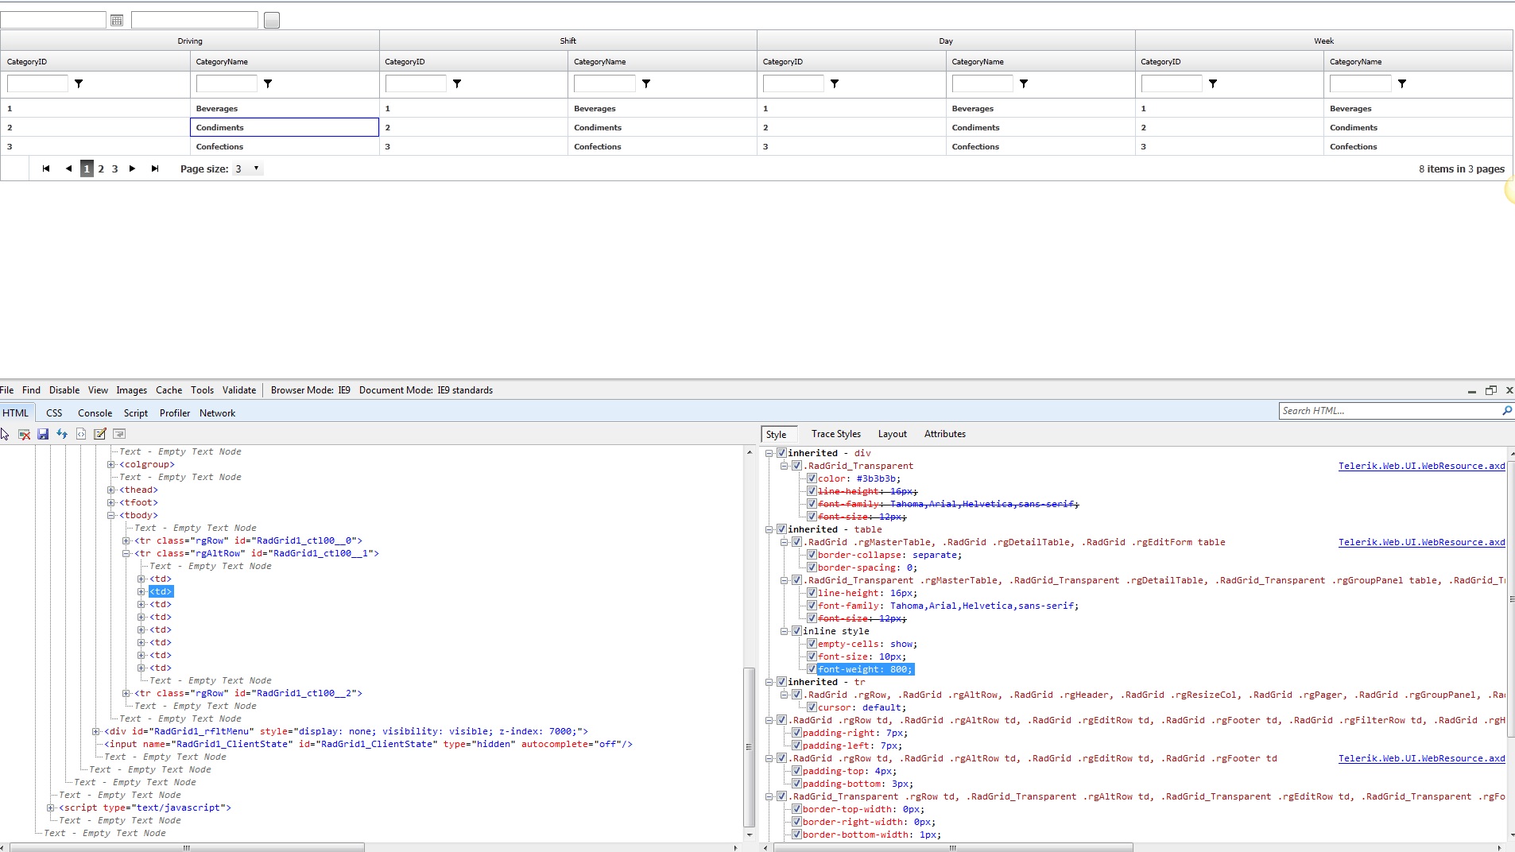Uncheck the cursor: default style checkbox

(812, 707)
